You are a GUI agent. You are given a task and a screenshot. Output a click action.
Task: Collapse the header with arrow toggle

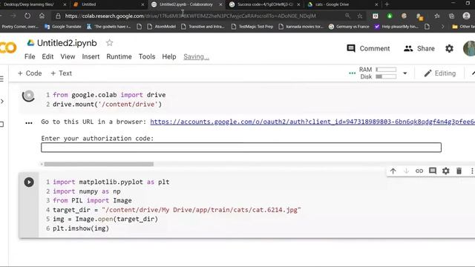pos(473,73)
